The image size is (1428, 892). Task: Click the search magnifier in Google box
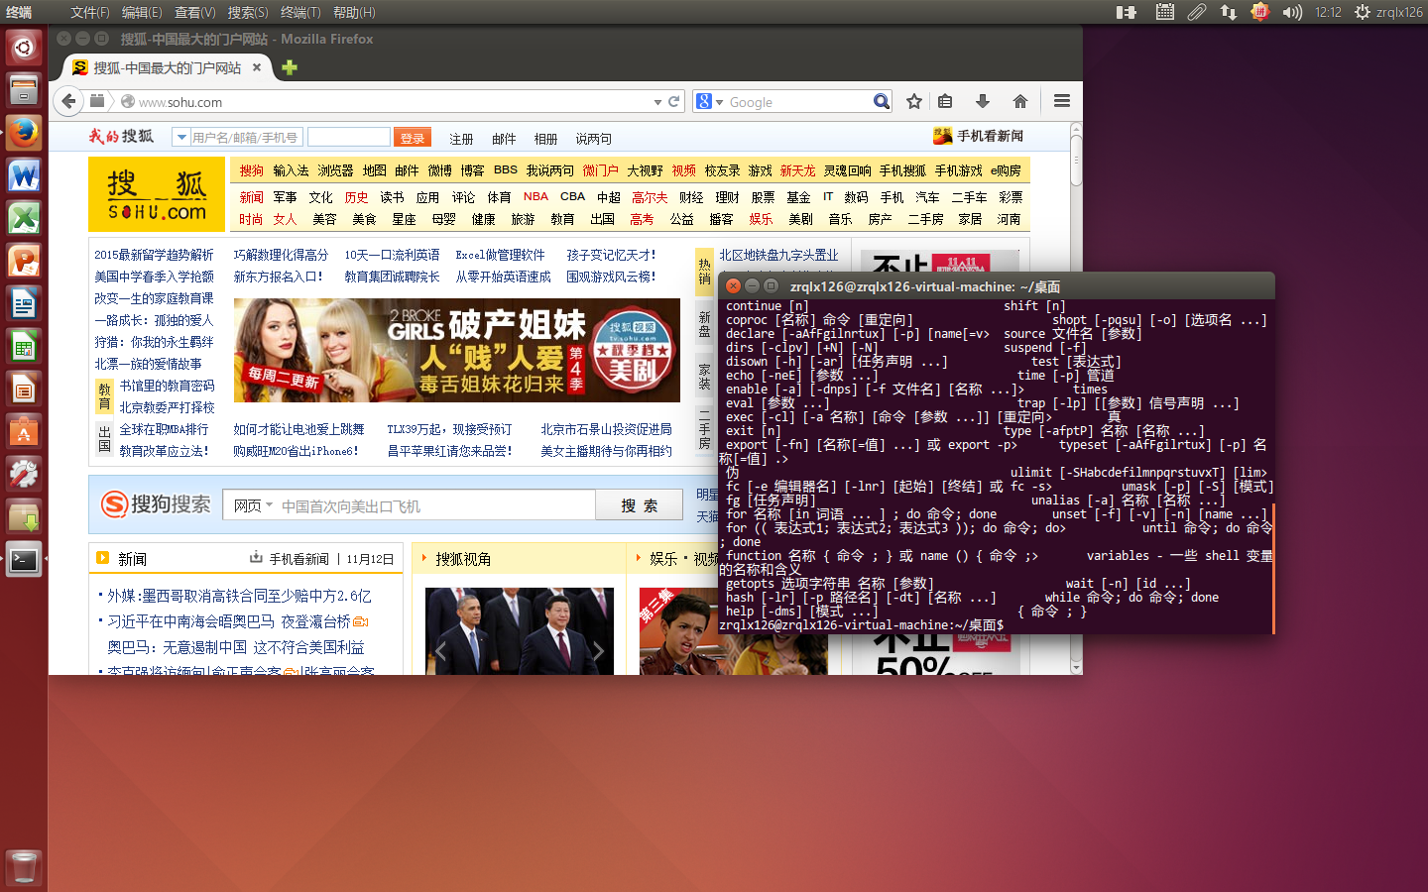[881, 101]
